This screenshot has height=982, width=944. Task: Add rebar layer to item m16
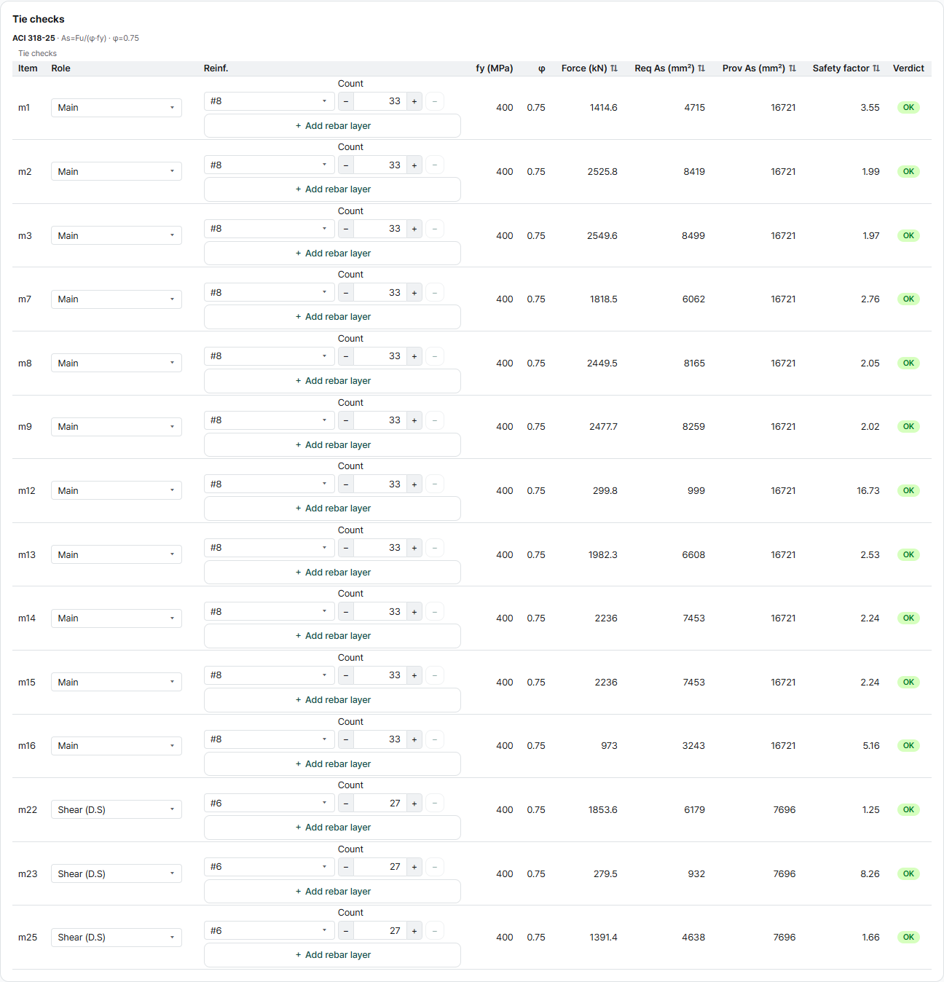click(332, 764)
